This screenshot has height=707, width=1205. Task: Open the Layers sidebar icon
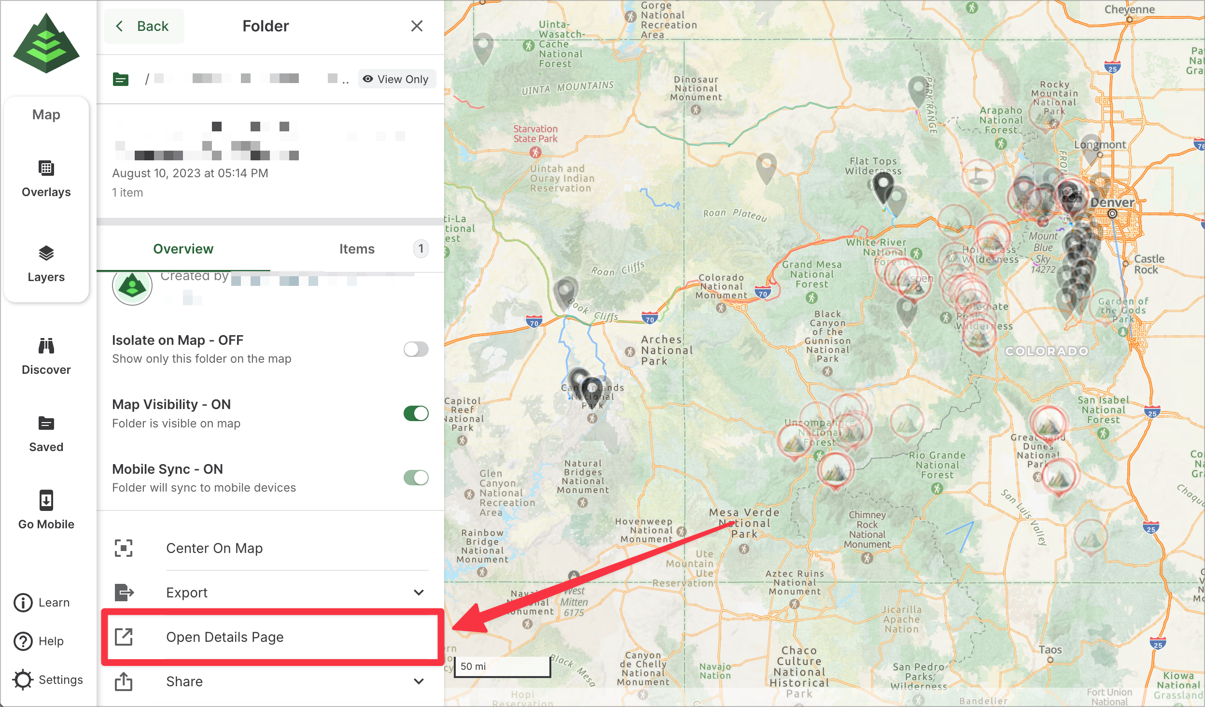click(x=46, y=254)
